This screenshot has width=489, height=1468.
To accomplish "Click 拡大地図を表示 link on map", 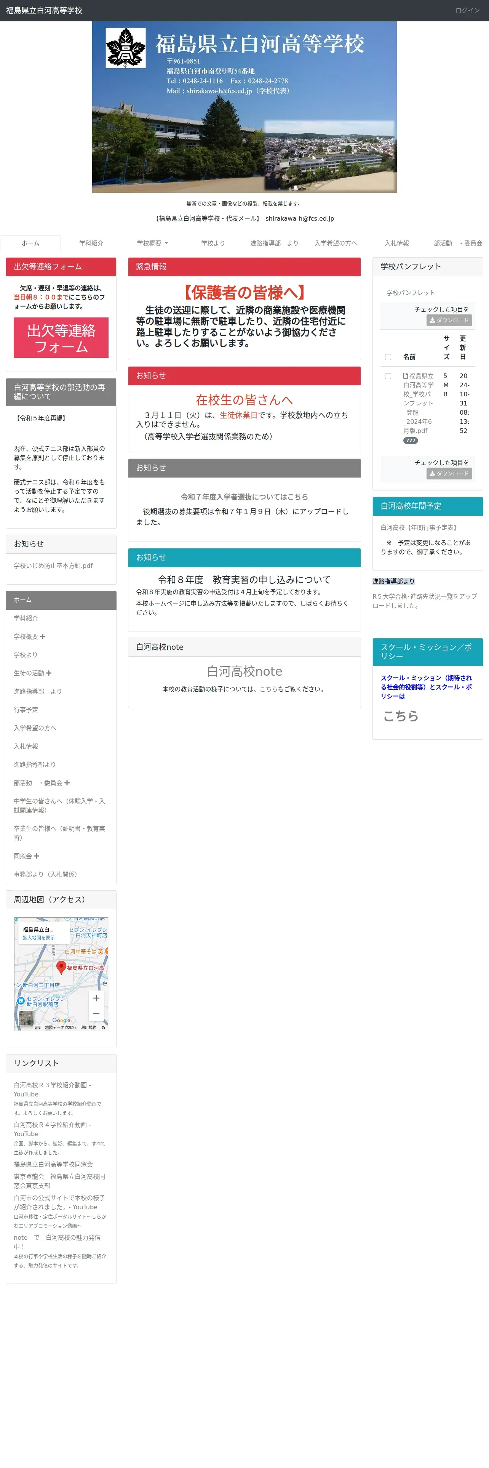I will [39, 938].
